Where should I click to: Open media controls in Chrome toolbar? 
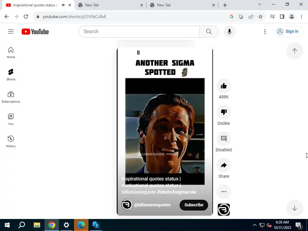(x=272, y=17)
